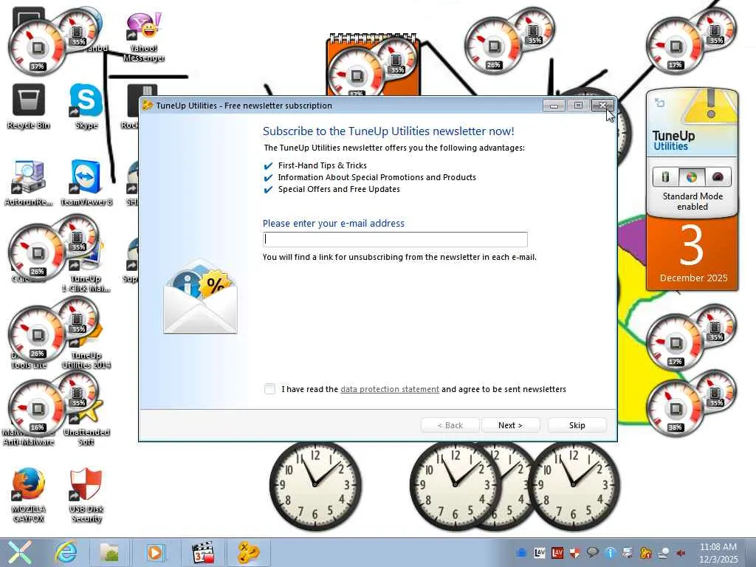Screen dimensions: 756x567
Task: Click into the e-mail address field
Action: (395, 239)
